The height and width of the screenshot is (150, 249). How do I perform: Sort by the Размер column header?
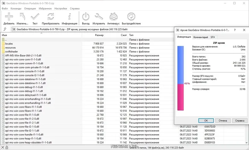pos(93,35)
